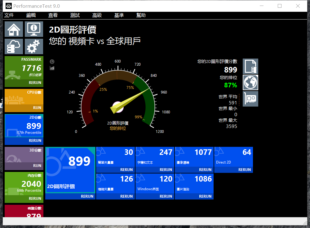
Task: Open the 字體和文本 score tile
Action: 155,157
